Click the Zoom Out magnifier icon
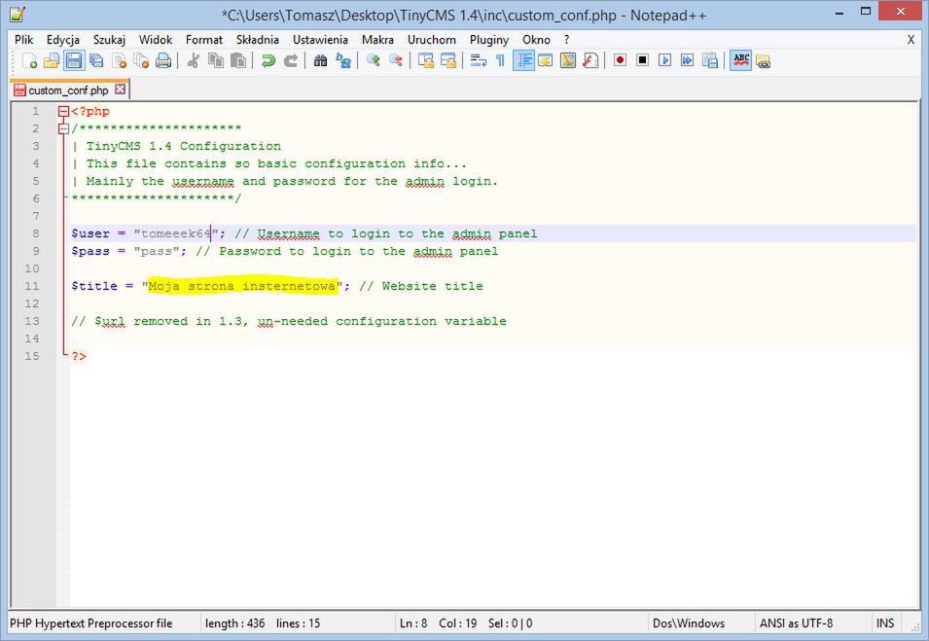 [x=395, y=60]
